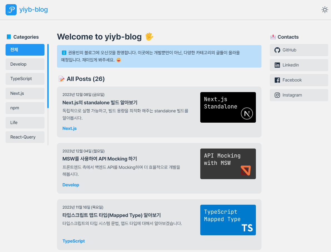Image resolution: width=331 pixels, height=252 pixels.
Task: Click the blue book icon beside Categories
Action: (x=9, y=37)
